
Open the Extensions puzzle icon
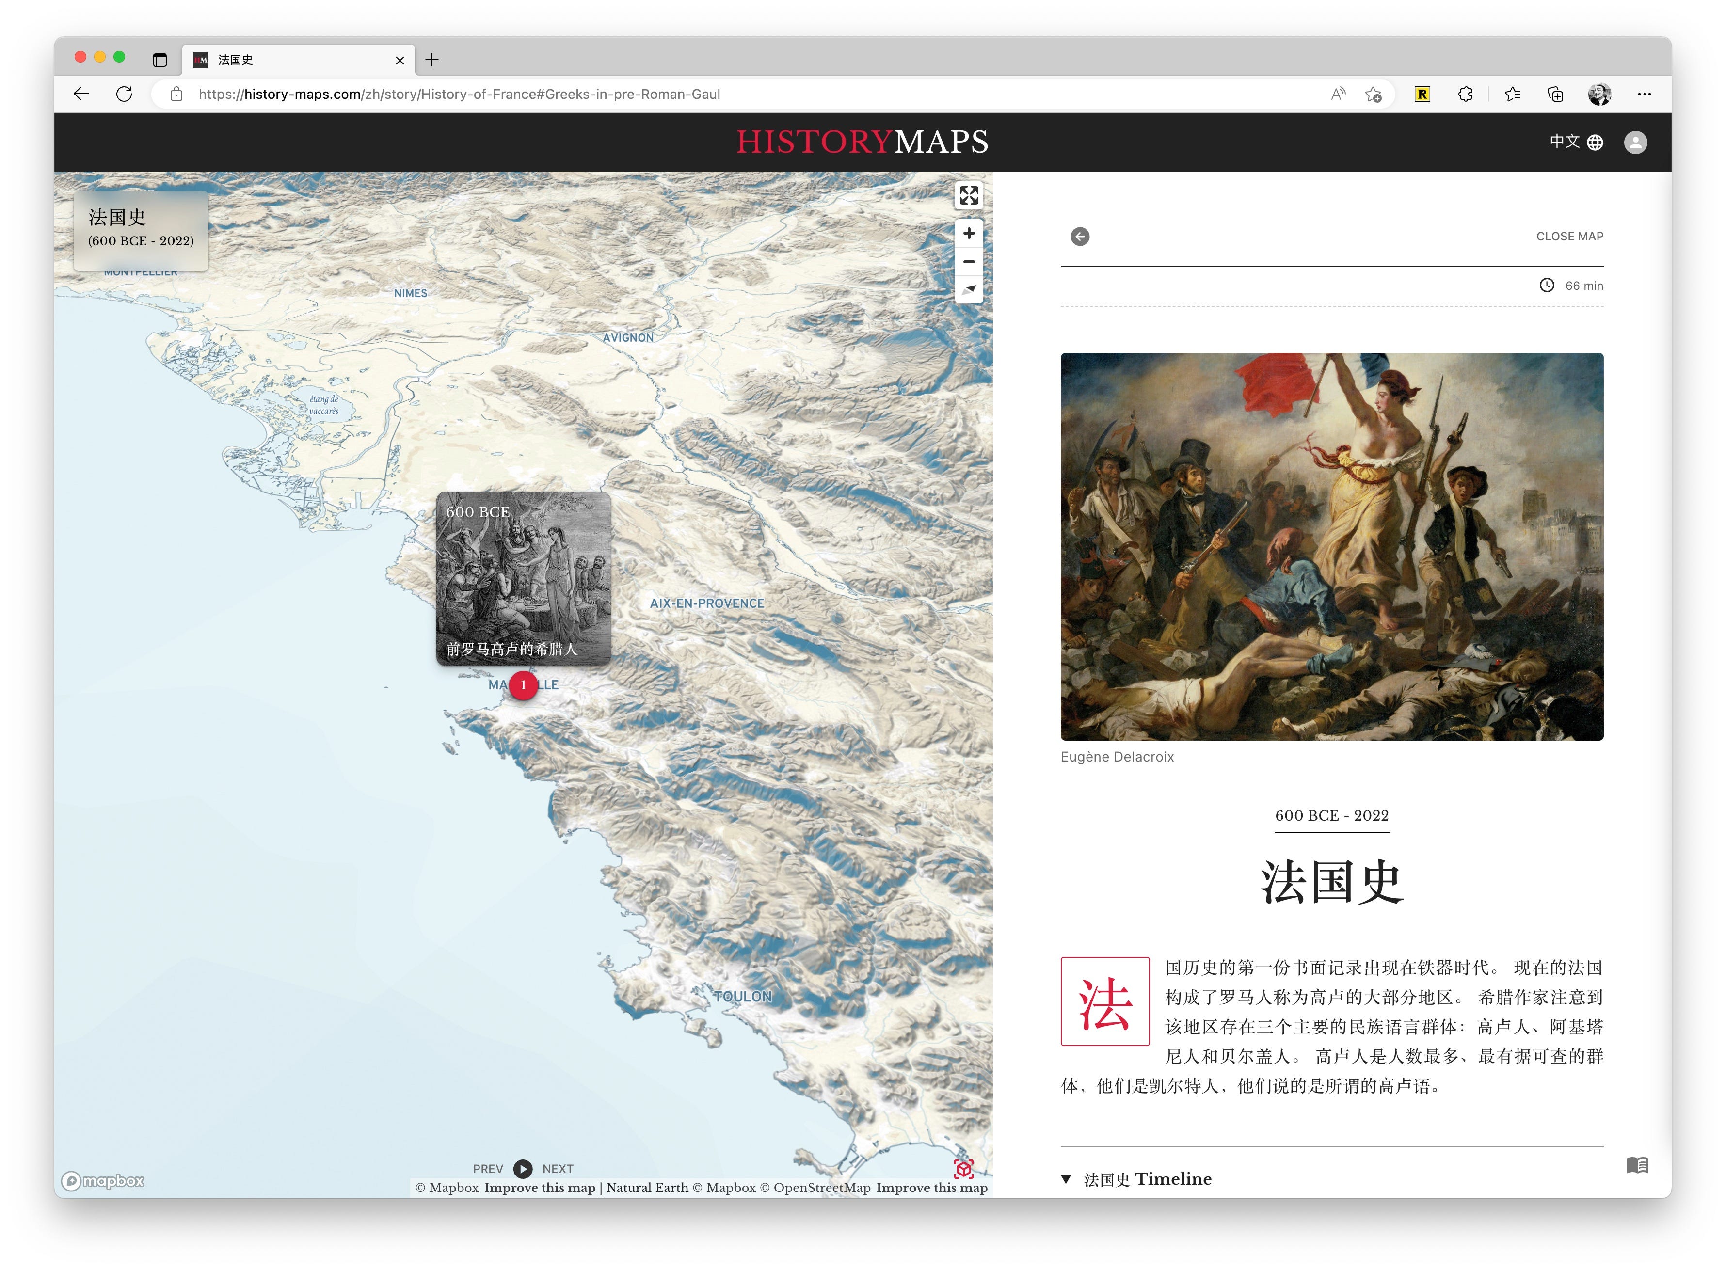1465,94
